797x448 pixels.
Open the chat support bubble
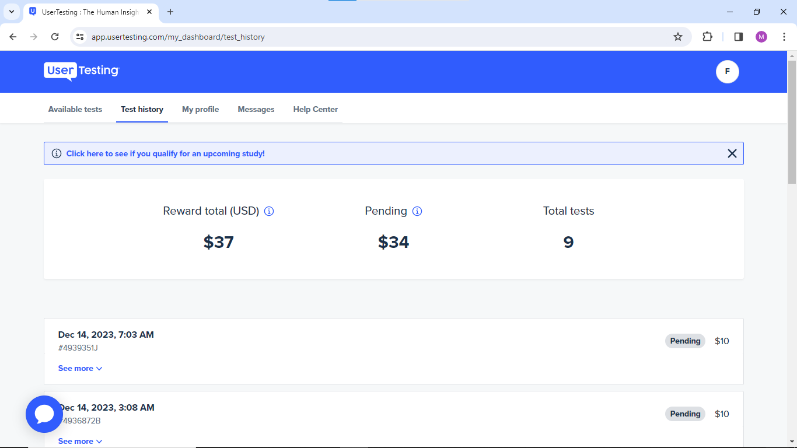(x=44, y=414)
